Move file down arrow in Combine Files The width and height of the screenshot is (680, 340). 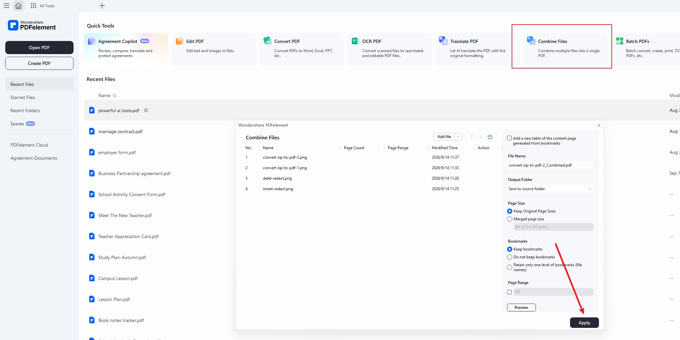pyautogui.click(x=481, y=137)
